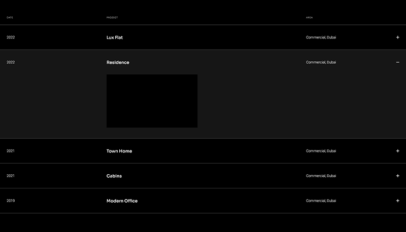406x232 pixels.
Task: Expand the Modern Office row plus icon
Action: (x=397, y=201)
